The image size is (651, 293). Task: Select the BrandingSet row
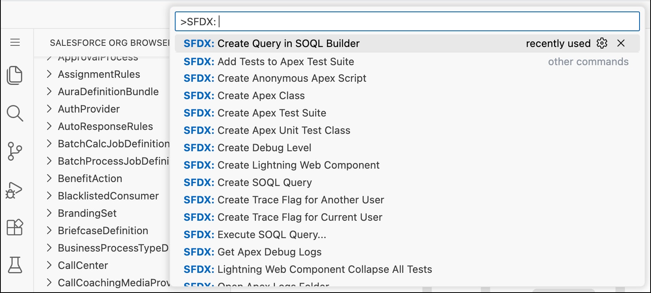coord(102,213)
